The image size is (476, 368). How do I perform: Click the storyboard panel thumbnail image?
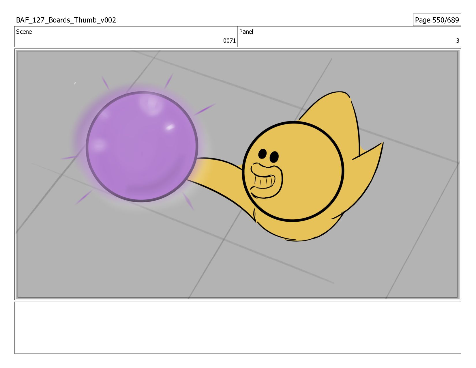point(237,174)
